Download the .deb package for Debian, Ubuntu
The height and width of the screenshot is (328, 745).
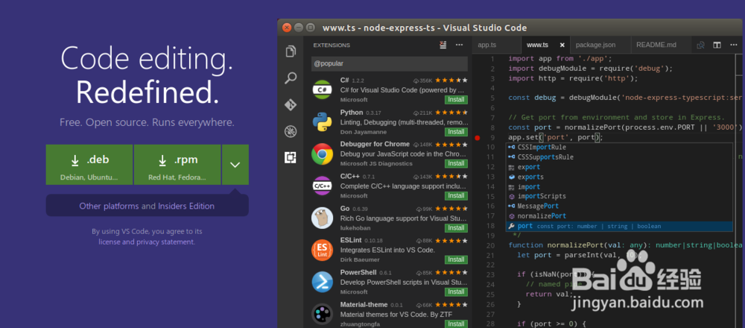pos(89,165)
